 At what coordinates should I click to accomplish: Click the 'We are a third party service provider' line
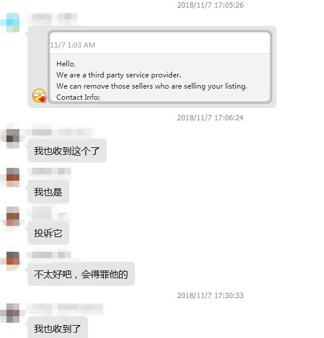tap(119, 75)
